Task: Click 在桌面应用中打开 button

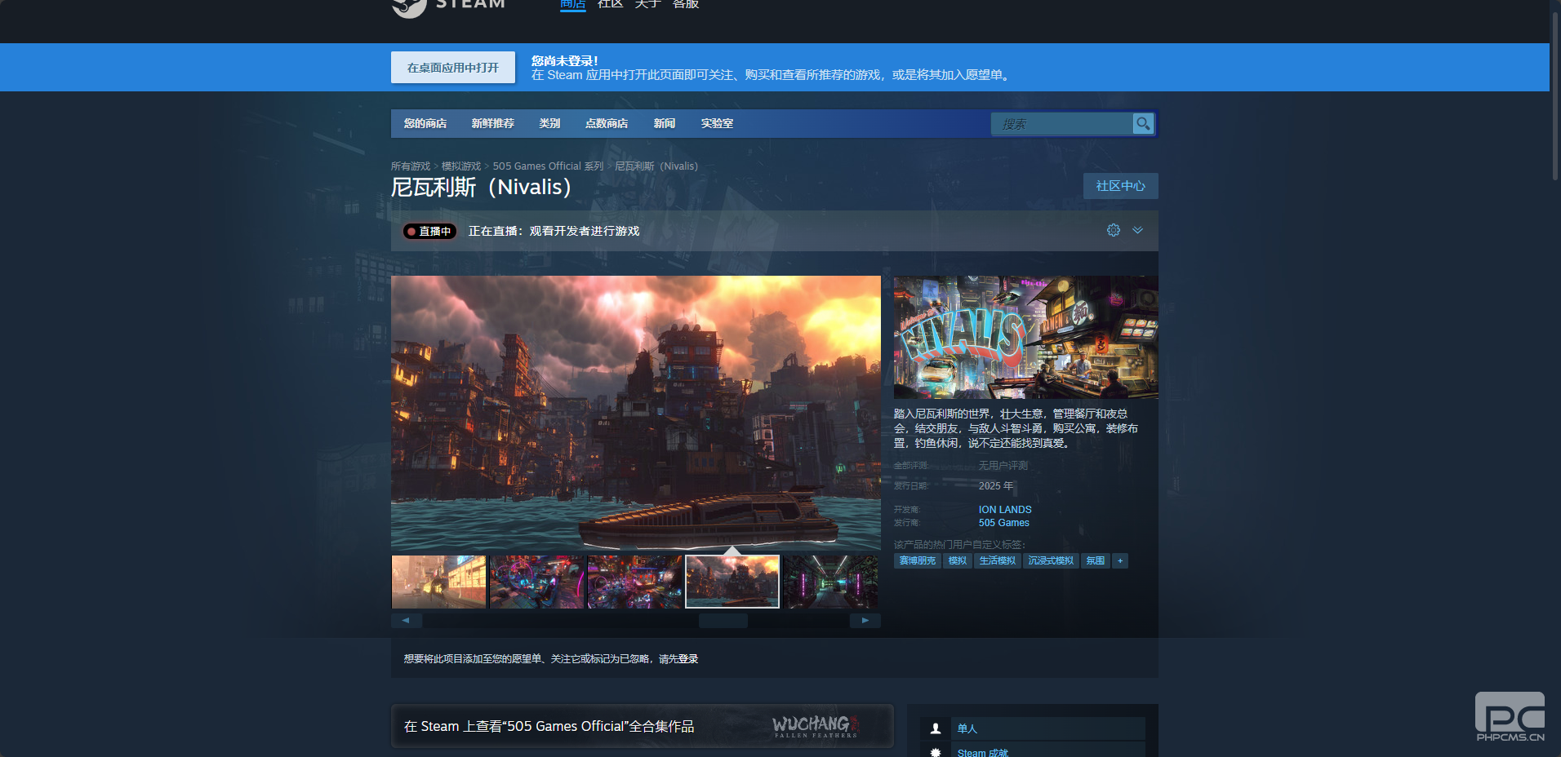Action: coord(453,68)
